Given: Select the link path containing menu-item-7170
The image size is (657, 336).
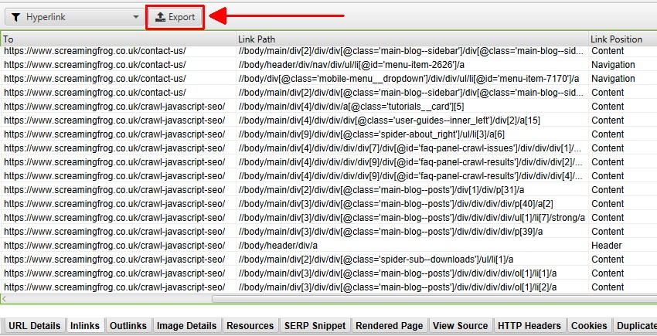Looking at the screenshot, I should [x=409, y=79].
